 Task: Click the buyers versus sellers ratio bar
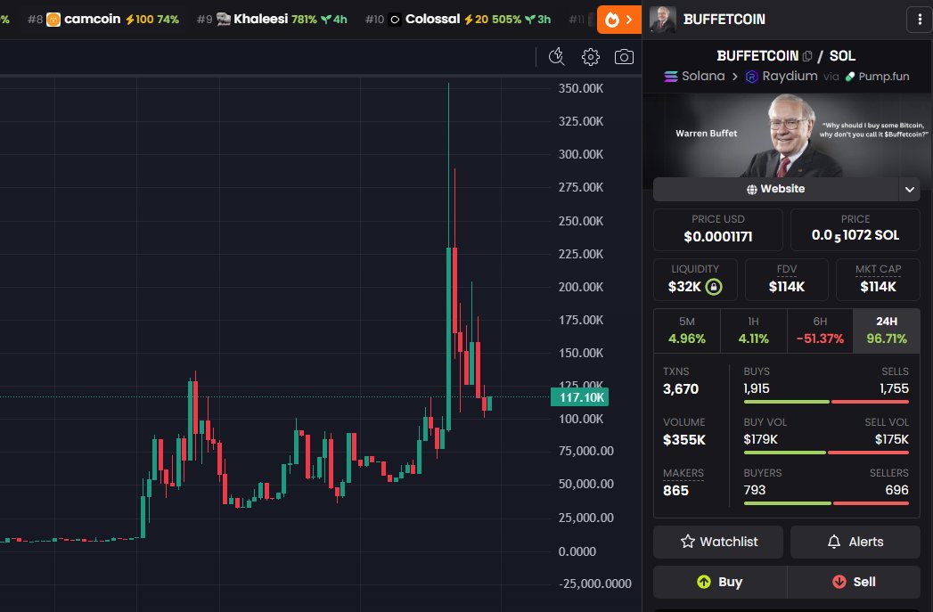click(x=826, y=503)
